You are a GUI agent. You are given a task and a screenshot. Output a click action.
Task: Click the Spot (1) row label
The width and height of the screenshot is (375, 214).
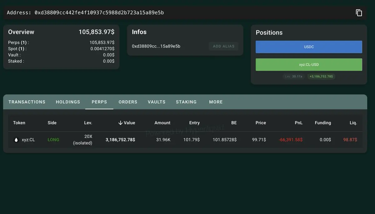17,49
